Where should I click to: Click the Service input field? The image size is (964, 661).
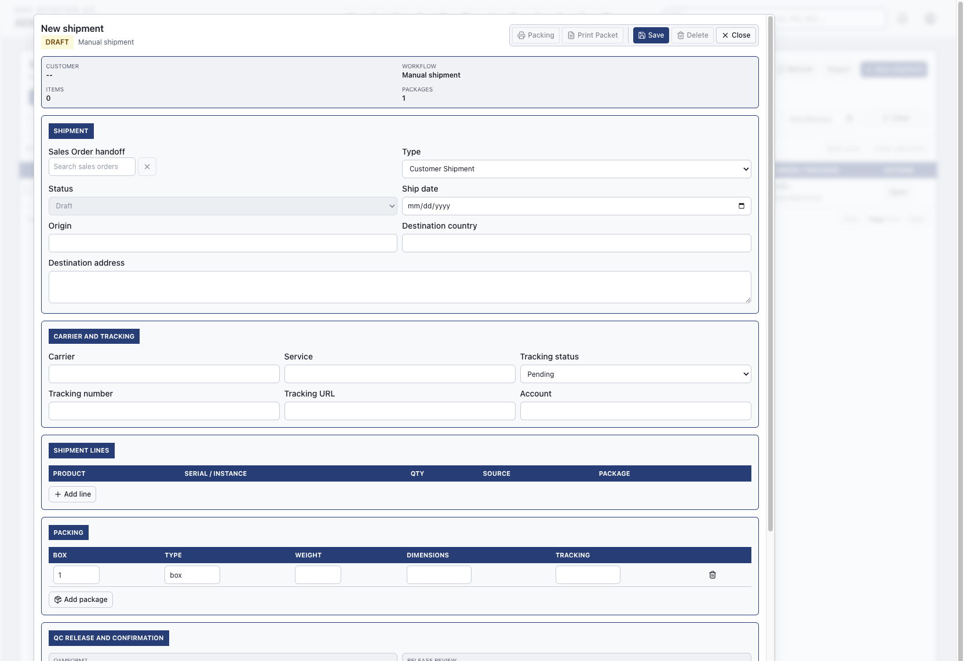click(x=400, y=374)
